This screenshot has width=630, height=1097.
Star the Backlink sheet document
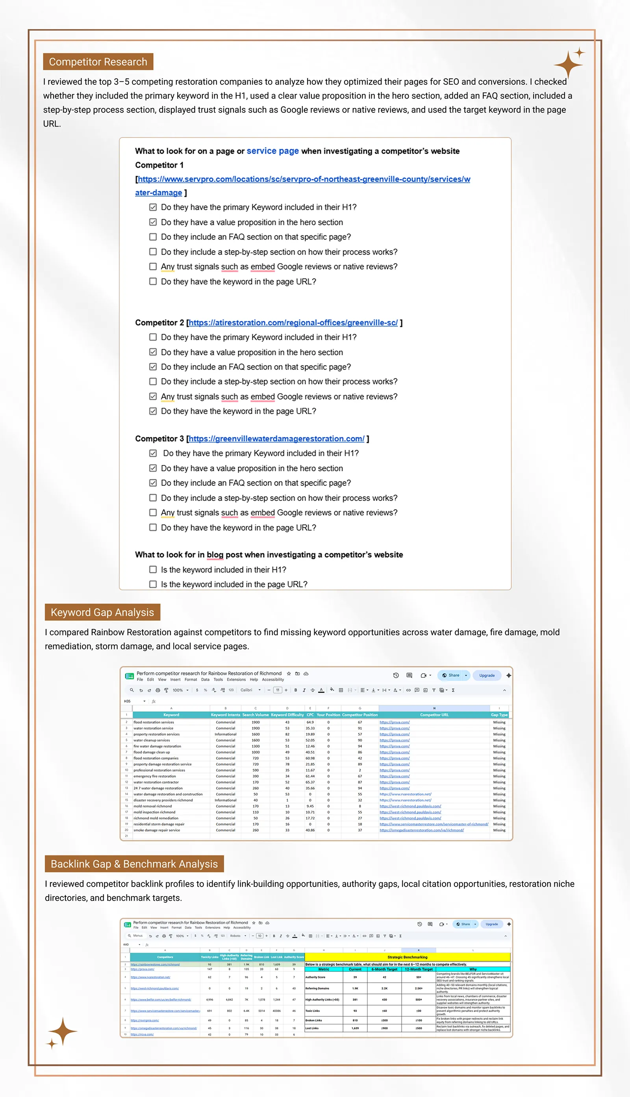click(x=254, y=922)
